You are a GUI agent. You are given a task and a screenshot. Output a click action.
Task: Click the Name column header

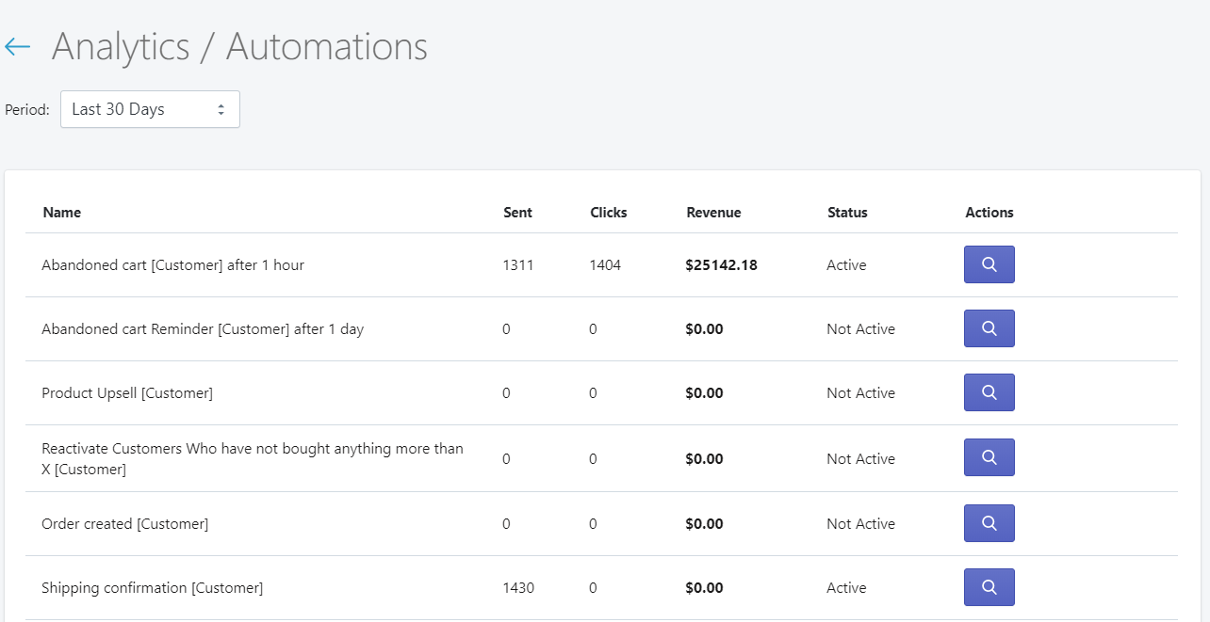62,213
